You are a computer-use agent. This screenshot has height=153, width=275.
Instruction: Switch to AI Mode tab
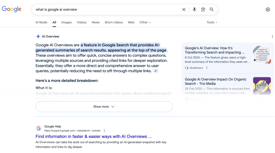[x=41, y=22]
